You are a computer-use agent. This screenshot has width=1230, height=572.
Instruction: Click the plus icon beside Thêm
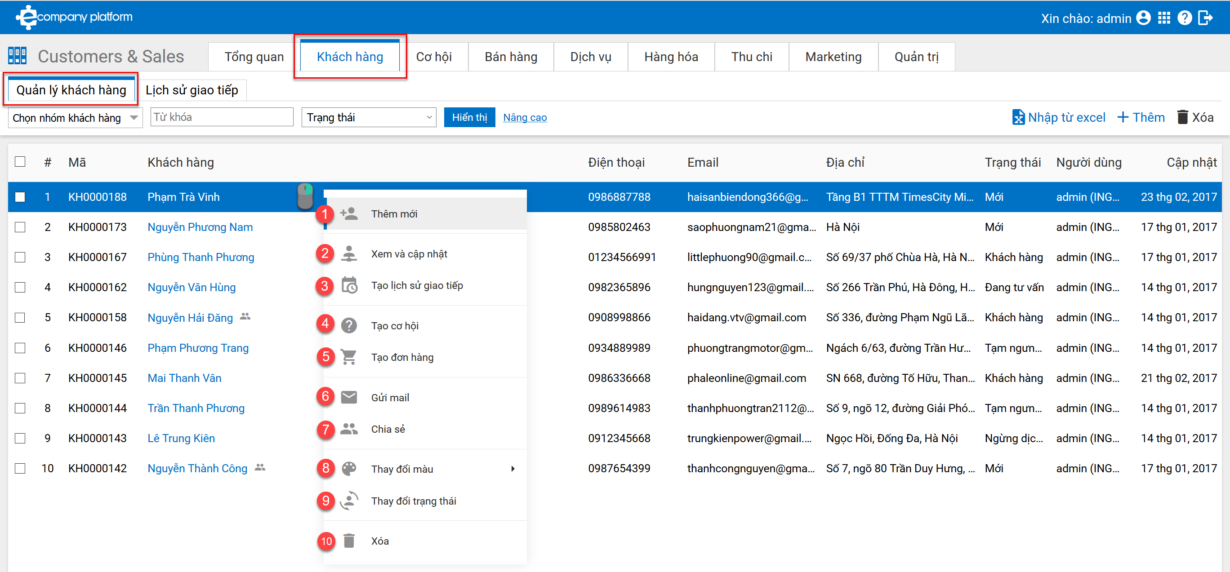[1123, 117]
